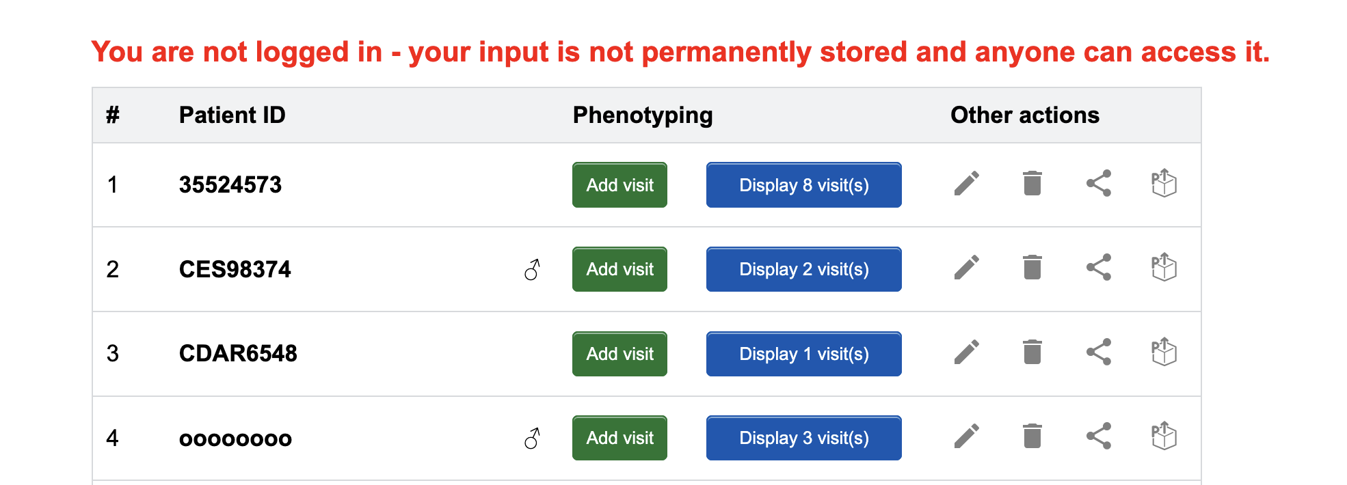This screenshot has height=485, width=1347.
Task: Click the trash icon for patient 35524573
Action: pos(1032,183)
